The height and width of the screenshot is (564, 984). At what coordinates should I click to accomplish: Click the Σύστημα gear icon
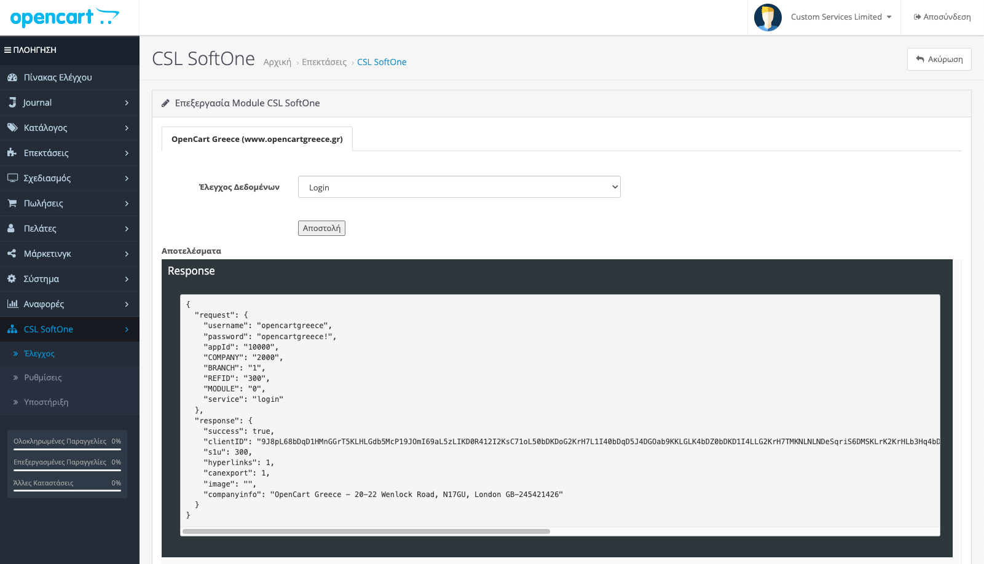point(12,279)
